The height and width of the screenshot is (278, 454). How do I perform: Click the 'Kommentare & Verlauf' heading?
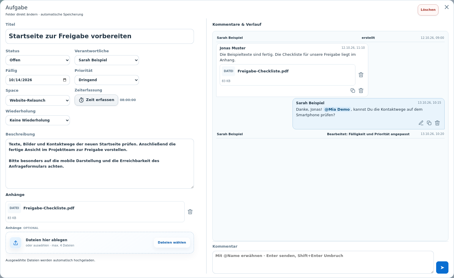237,25
